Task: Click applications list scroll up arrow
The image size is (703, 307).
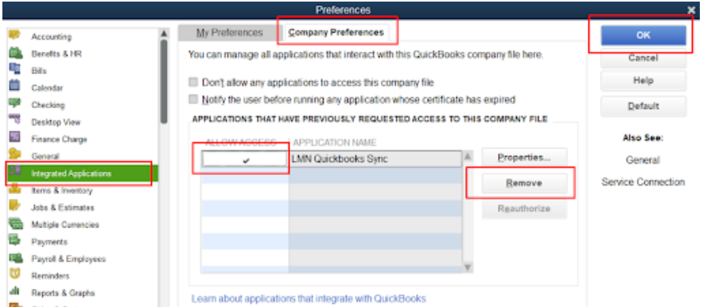Action: click(468, 157)
